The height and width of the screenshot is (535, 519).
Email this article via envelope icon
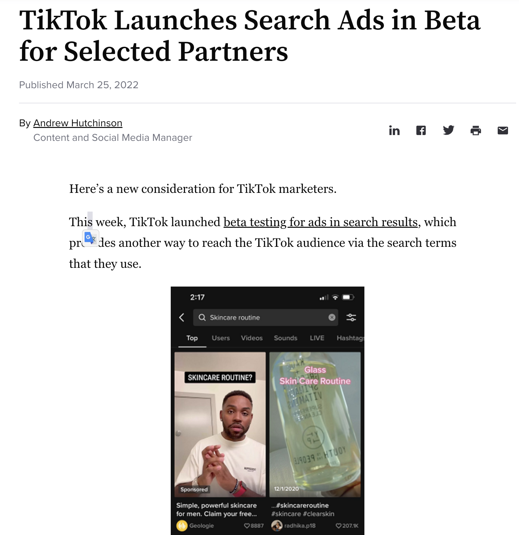pos(503,131)
